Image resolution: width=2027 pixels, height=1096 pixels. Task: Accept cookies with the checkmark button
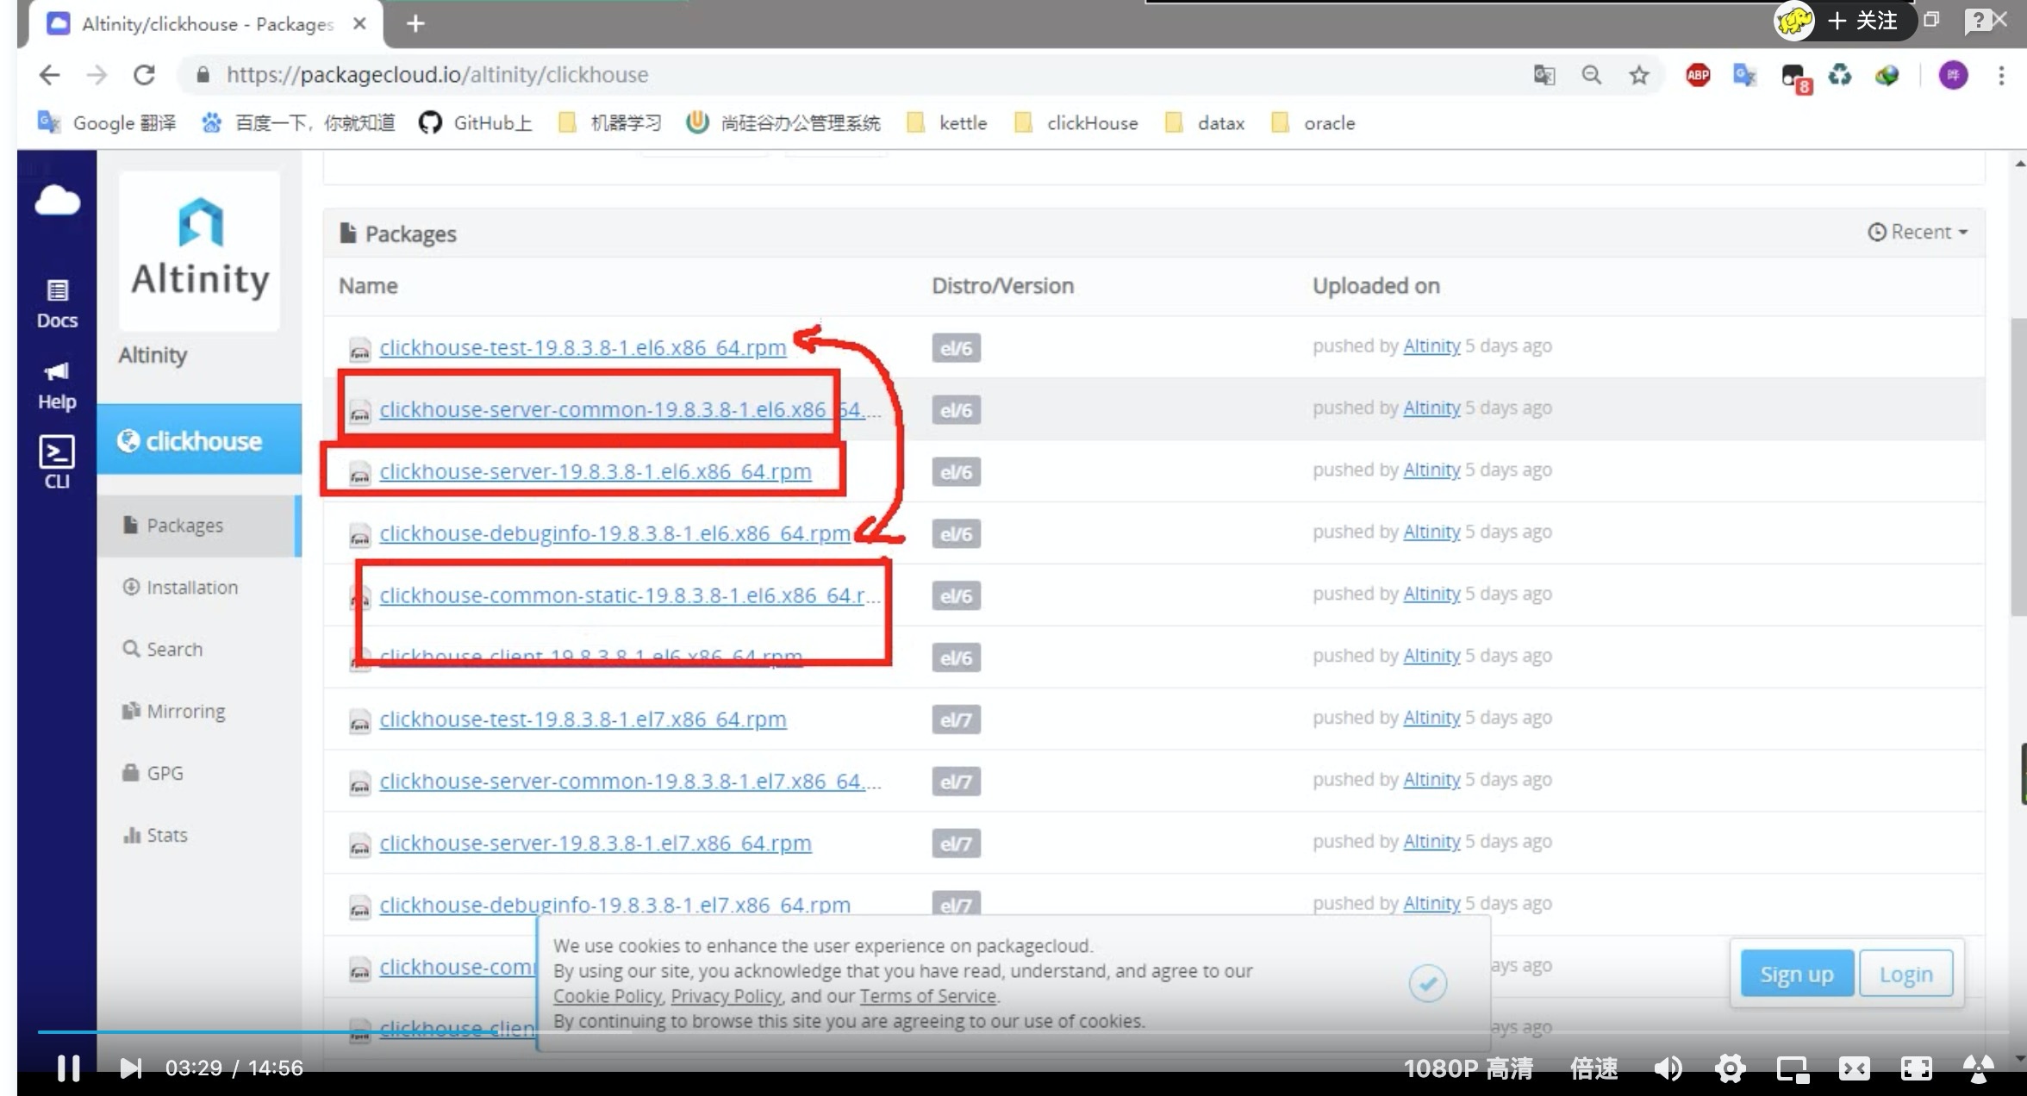1427,983
